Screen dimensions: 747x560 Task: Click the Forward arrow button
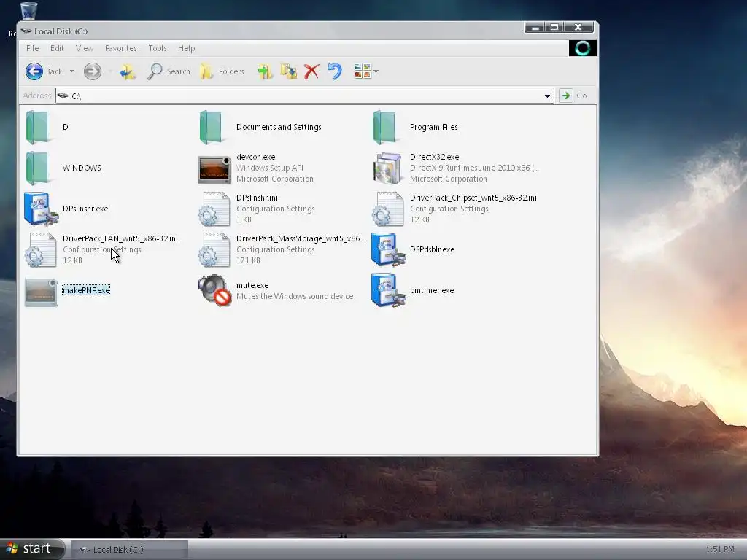93,71
